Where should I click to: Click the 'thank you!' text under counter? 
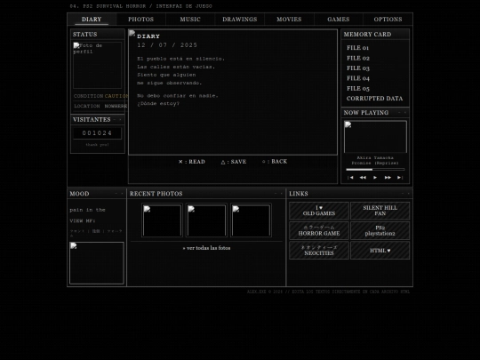tap(98, 145)
